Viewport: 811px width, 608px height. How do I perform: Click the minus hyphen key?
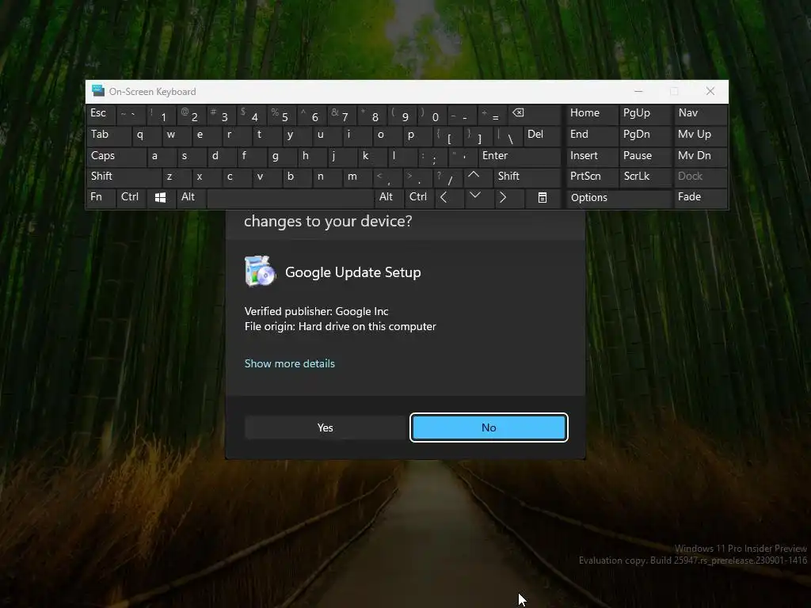tap(462, 115)
